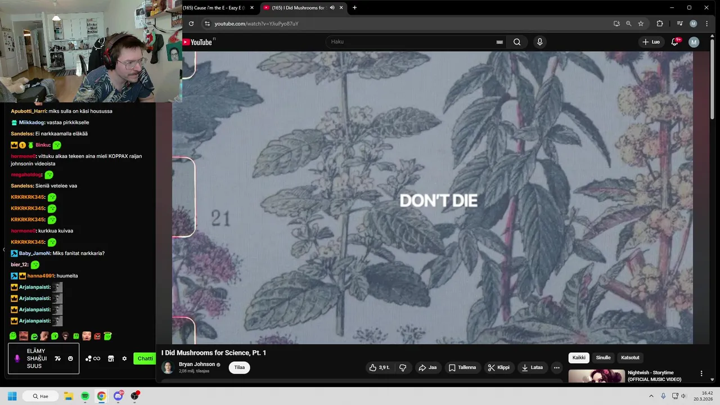Open chat shop storefront icon
720x405 pixels.
pyautogui.click(x=111, y=358)
